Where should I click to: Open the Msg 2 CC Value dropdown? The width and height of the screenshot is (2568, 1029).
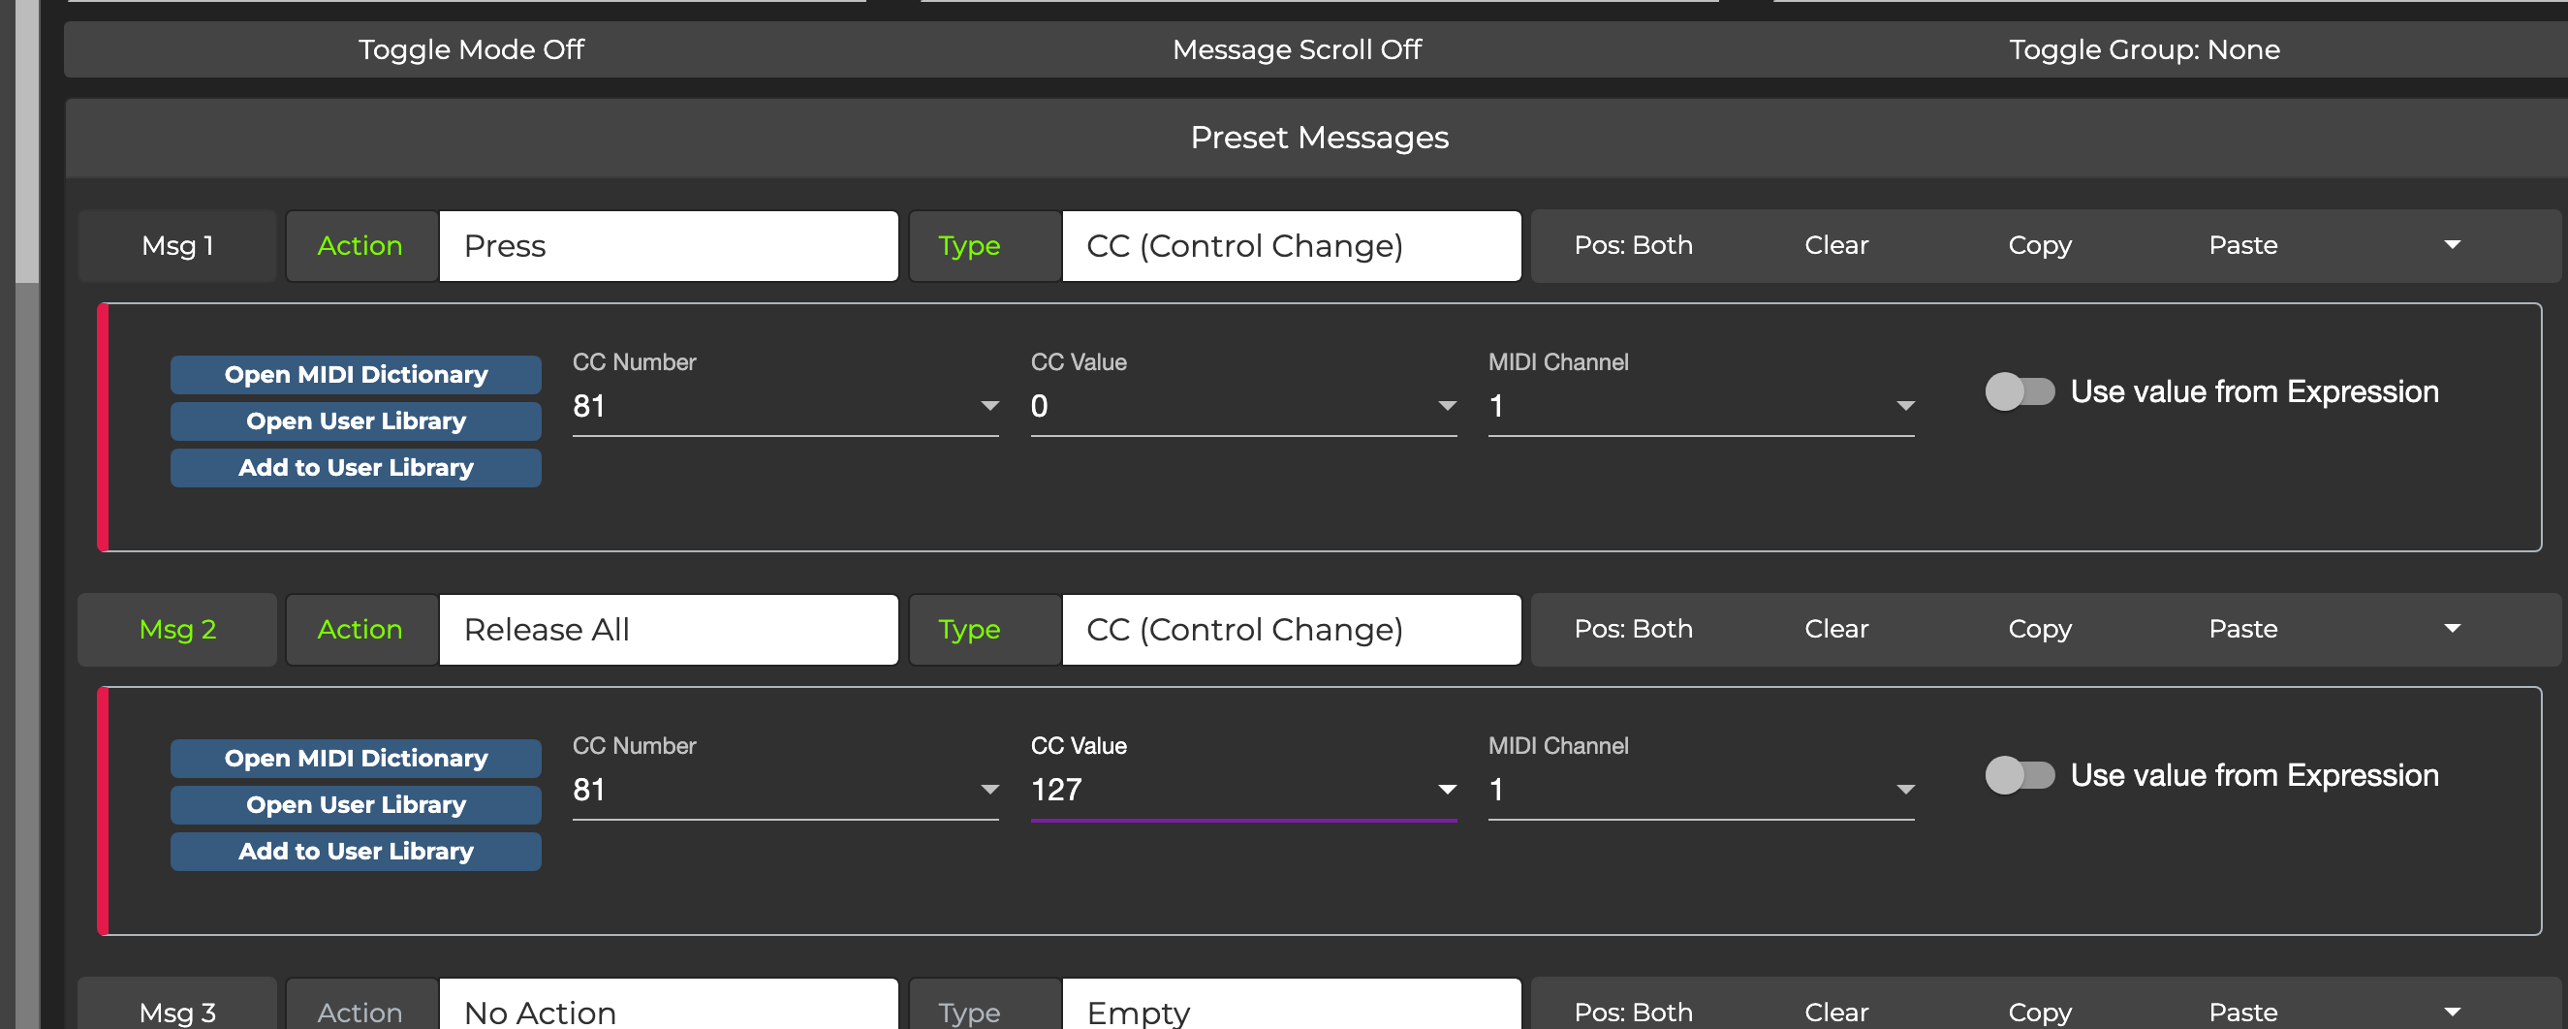pyautogui.click(x=1447, y=791)
